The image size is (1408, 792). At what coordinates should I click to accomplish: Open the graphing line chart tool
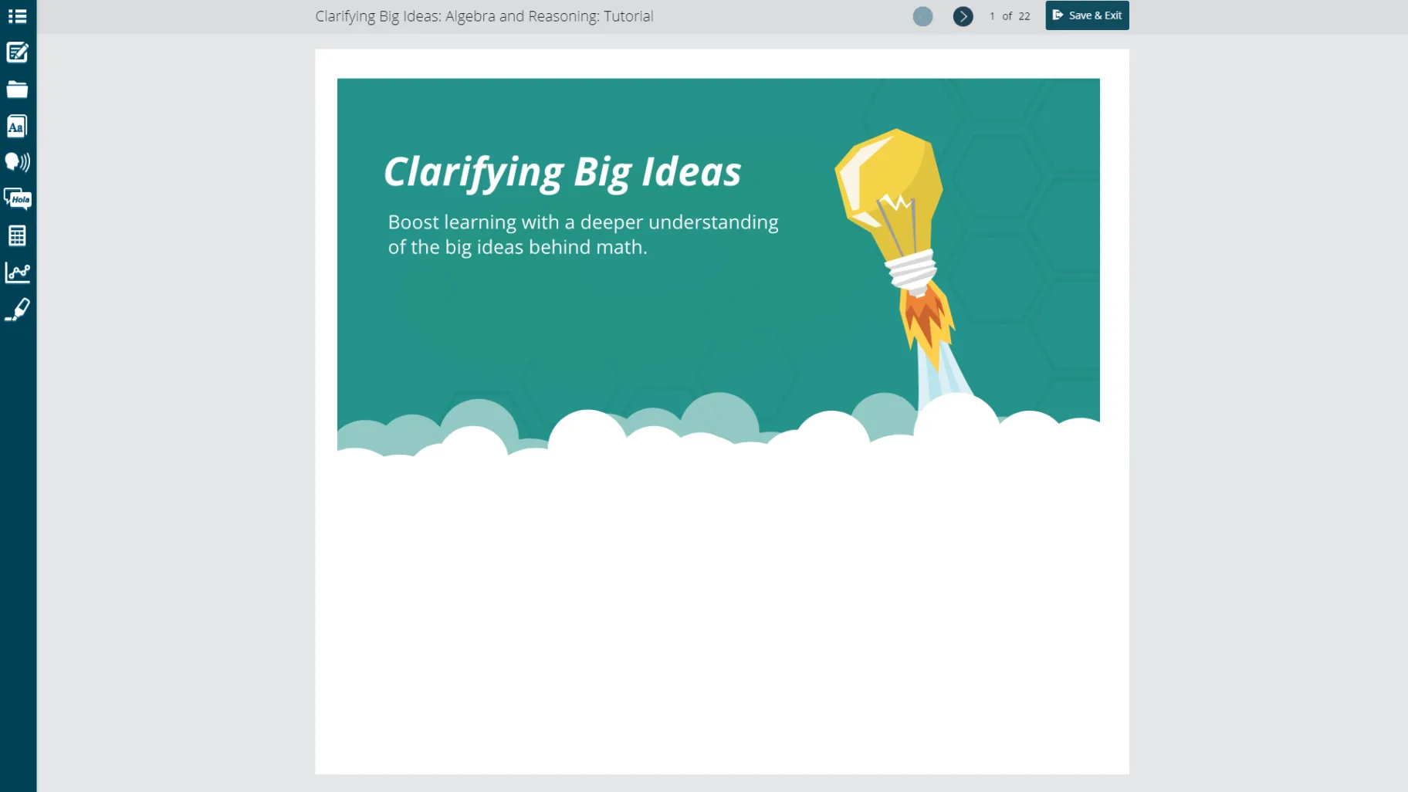coord(17,272)
